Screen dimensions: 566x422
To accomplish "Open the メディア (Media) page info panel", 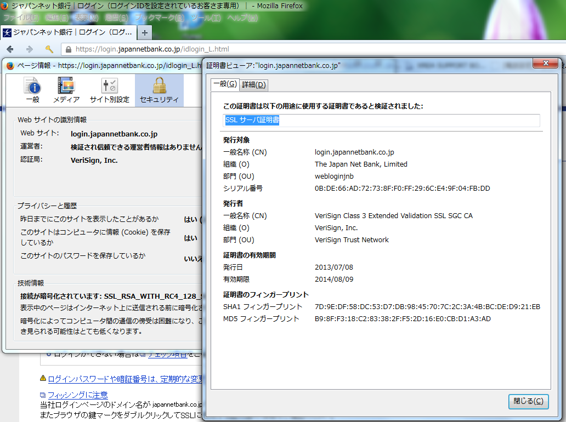I will pyautogui.click(x=66, y=90).
